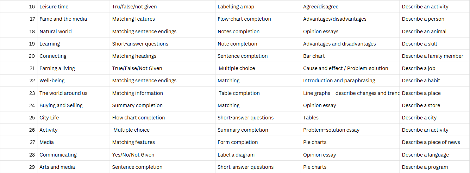Click the "Table completion" cell
The image size is (470, 173).
pos(239,93)
